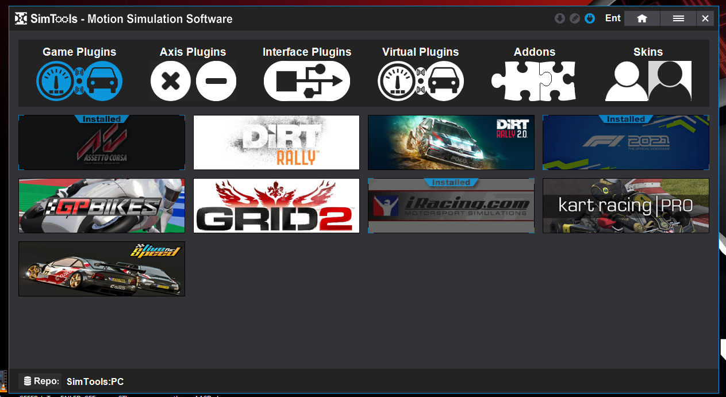Select the Assetto Corsa plugin thumbnail
Image resolution: width=726 pixels, height=397 pixels.
102,142
